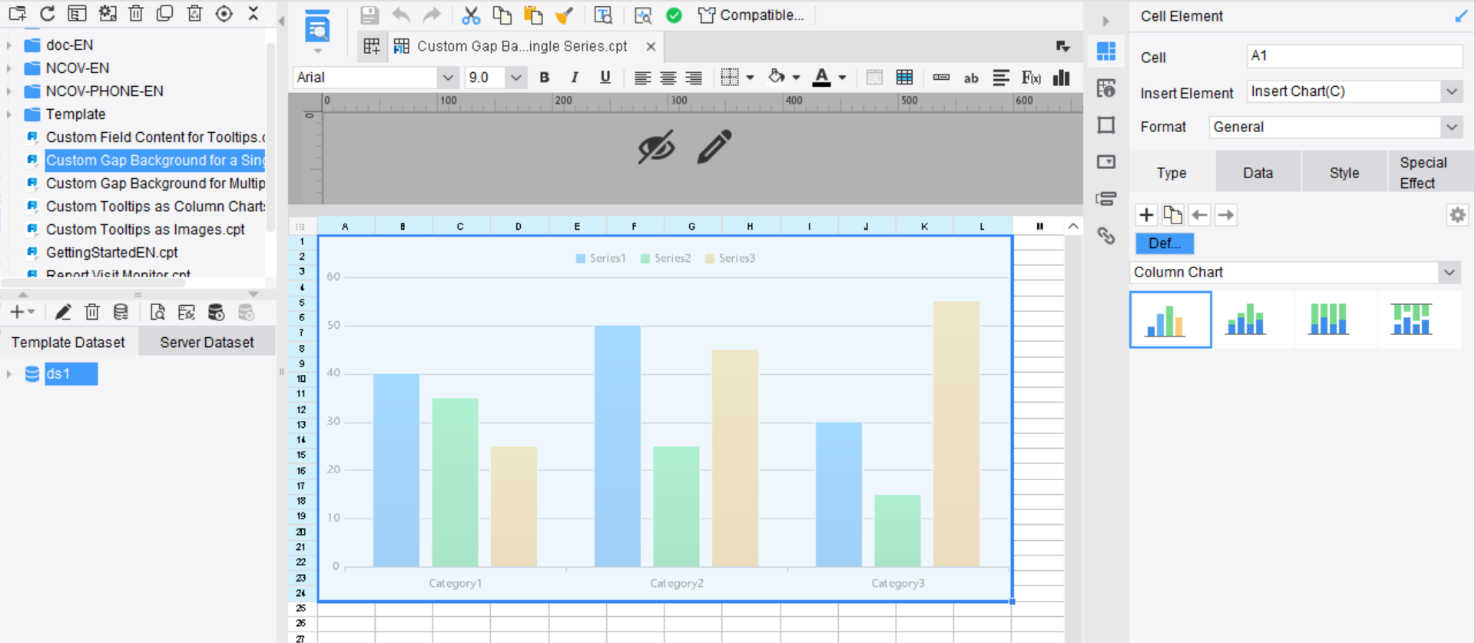Image resolution: width=1475 pixels, height=643 pixels.
Task: Close the Custom Gap Ba...ingle Series.cpt tab
Action: coord(651,47)
